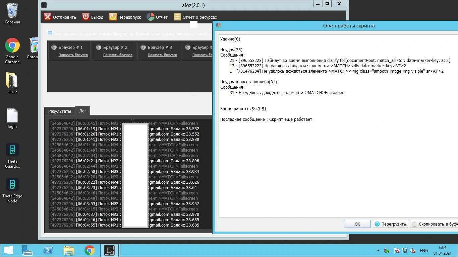
Task: Click the Перезапуск toolbar label
Action: pos(130,17)
